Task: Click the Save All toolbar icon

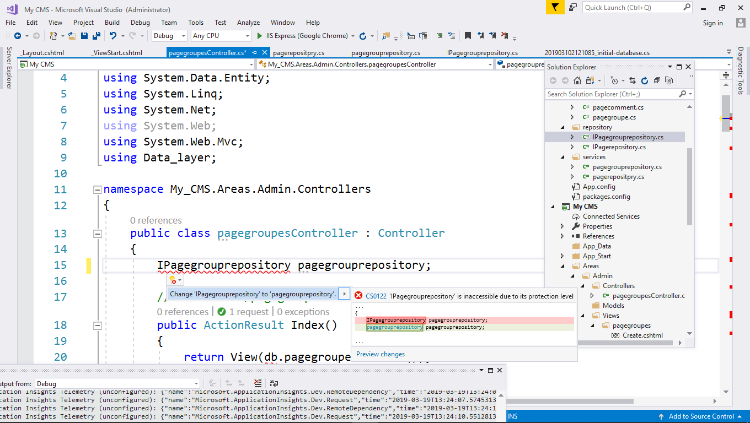Action: pyautogui.click(x=97, y=36)
